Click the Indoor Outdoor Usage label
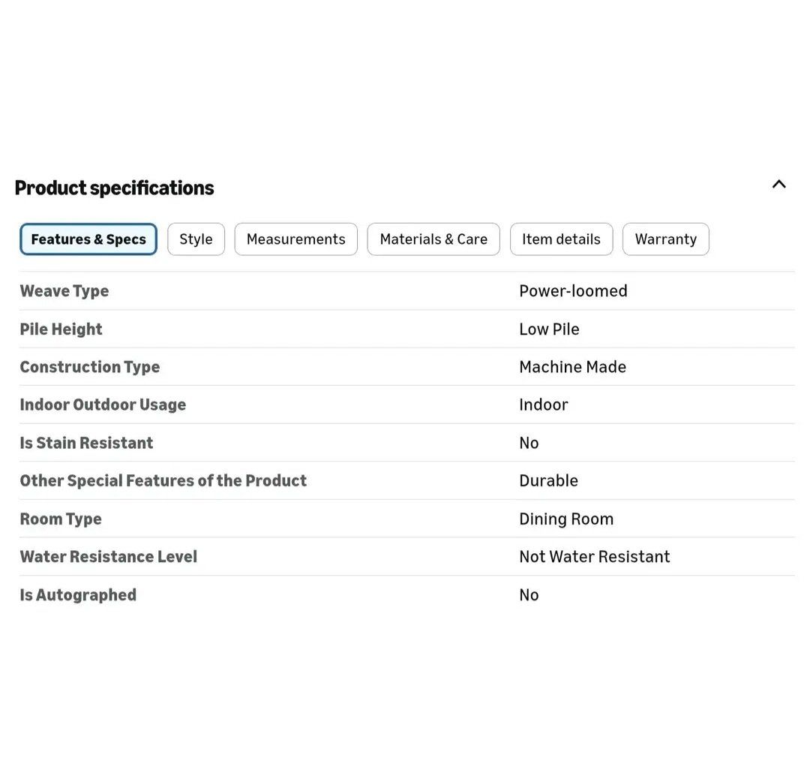The width and height of the screenshot is (810, 758). point(103,405)
